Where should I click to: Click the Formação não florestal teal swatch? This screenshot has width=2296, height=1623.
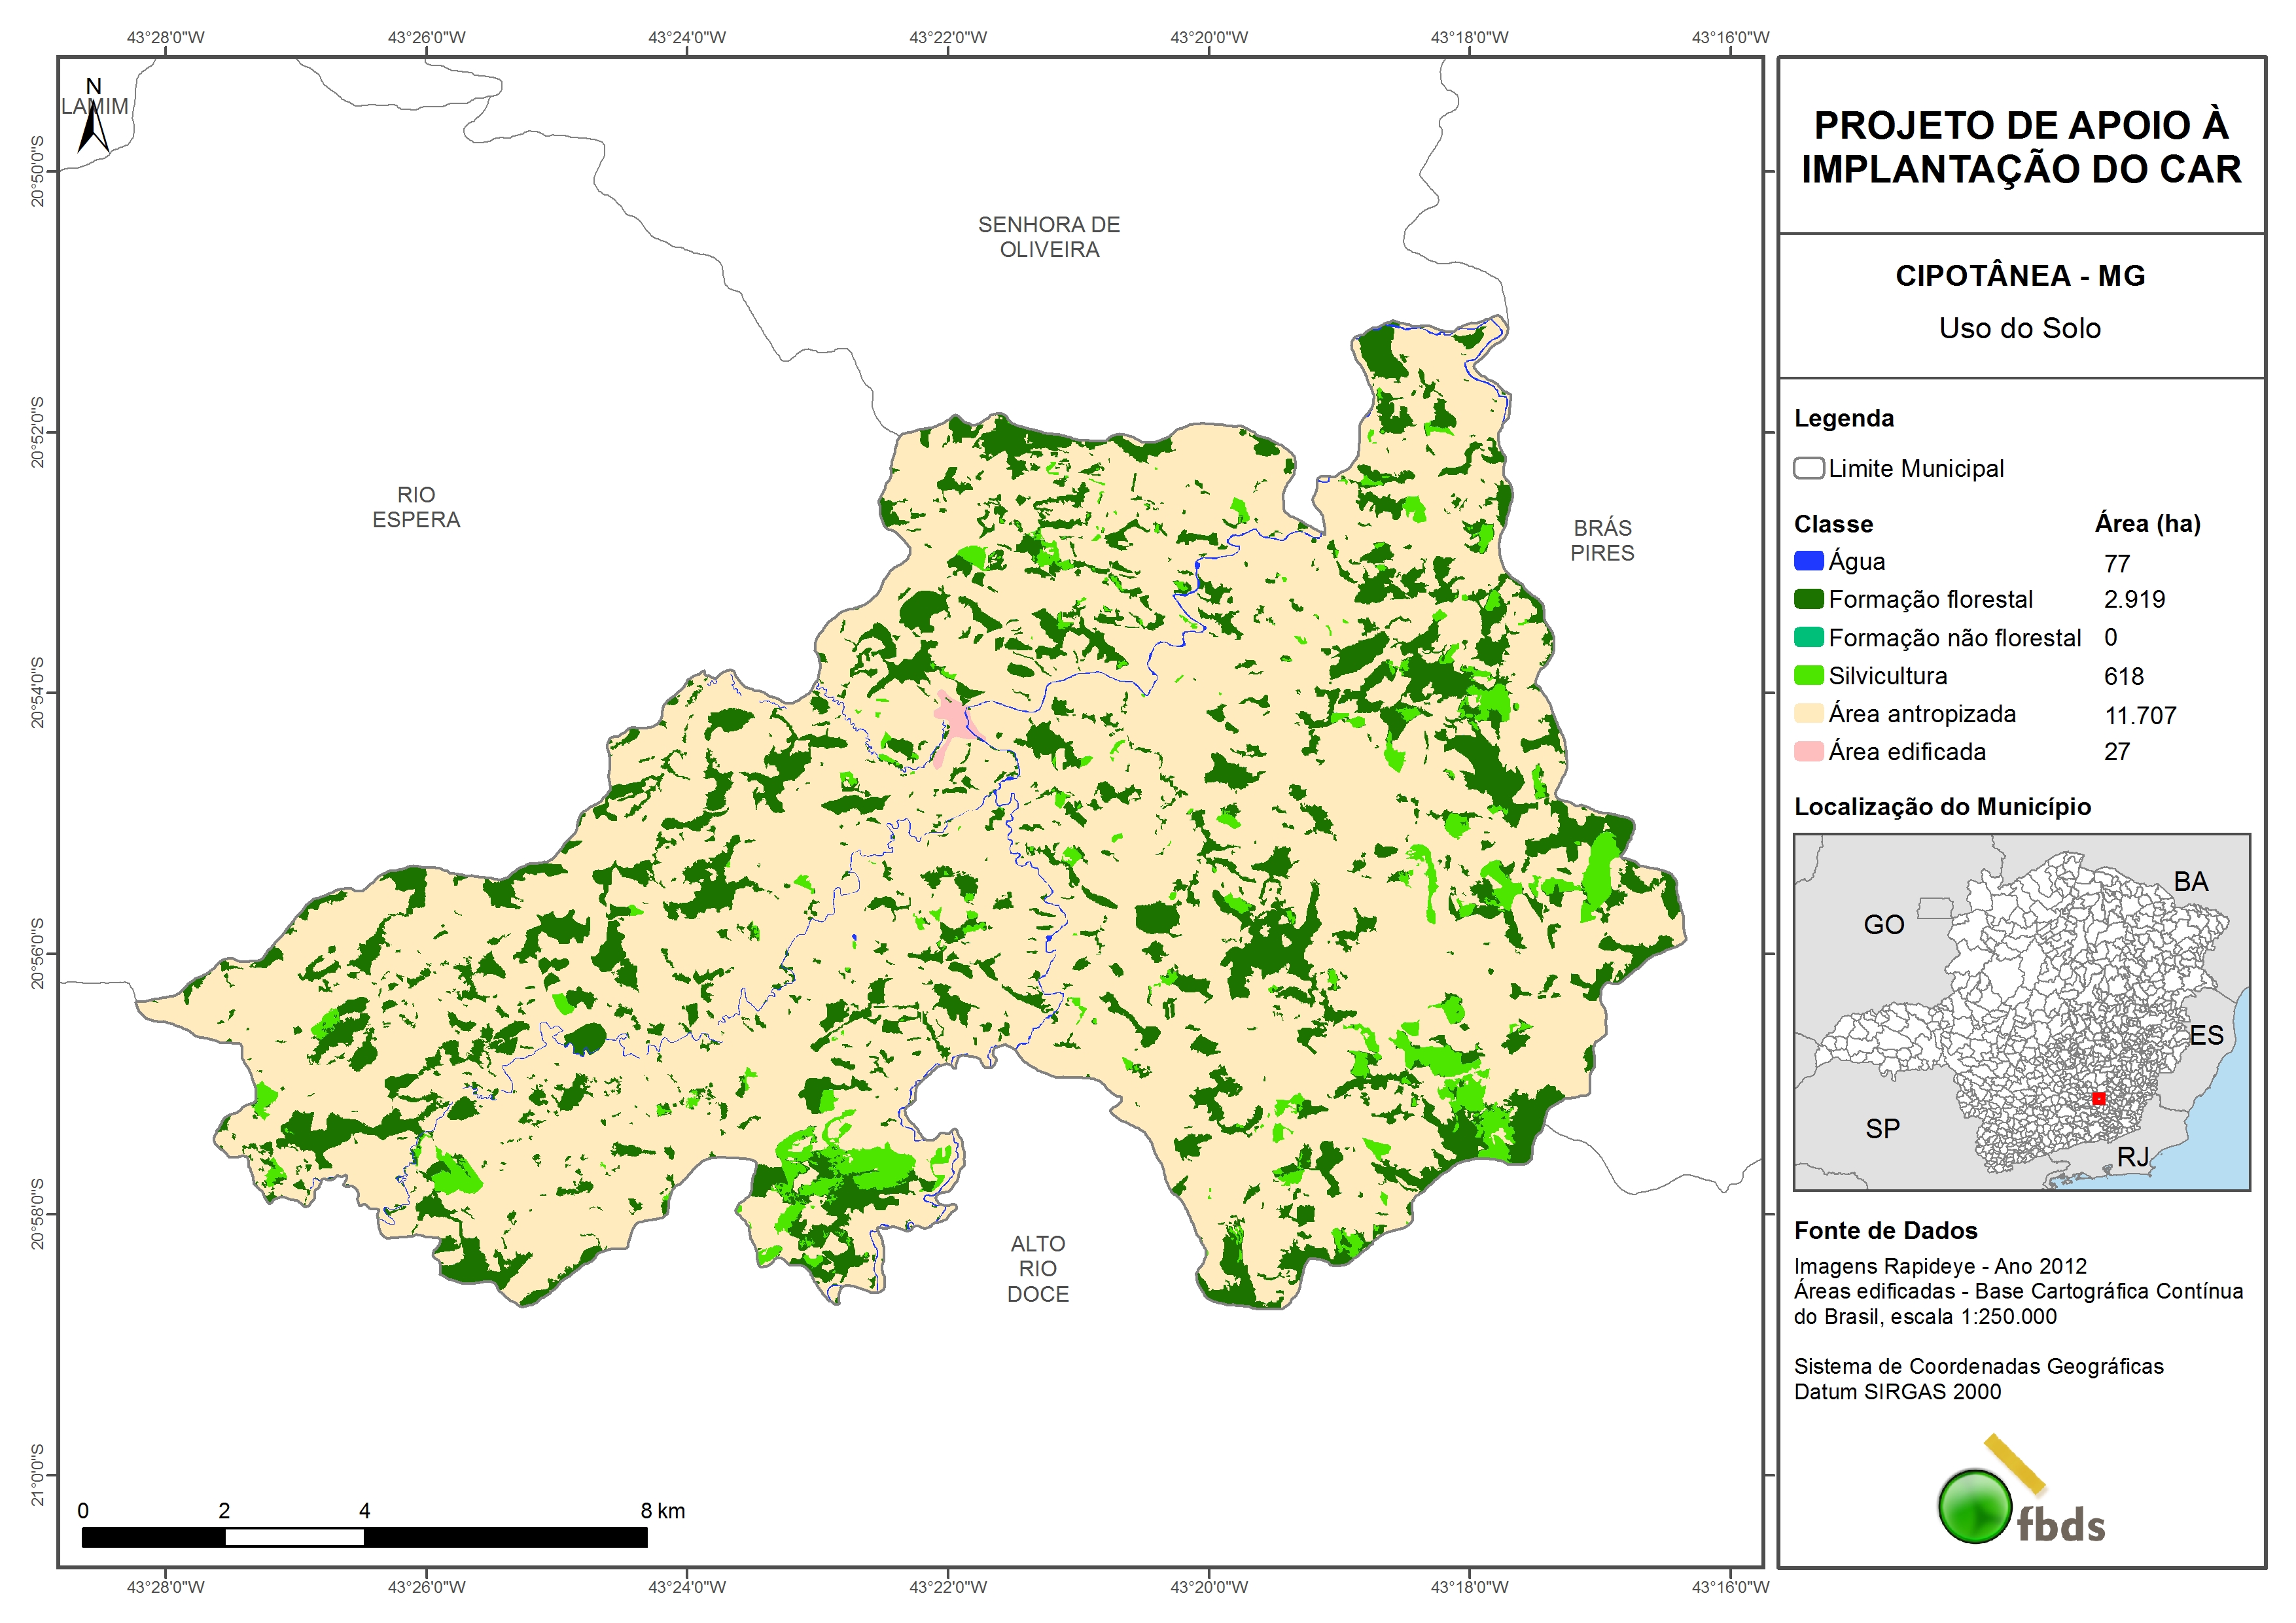click(1808, 637)
